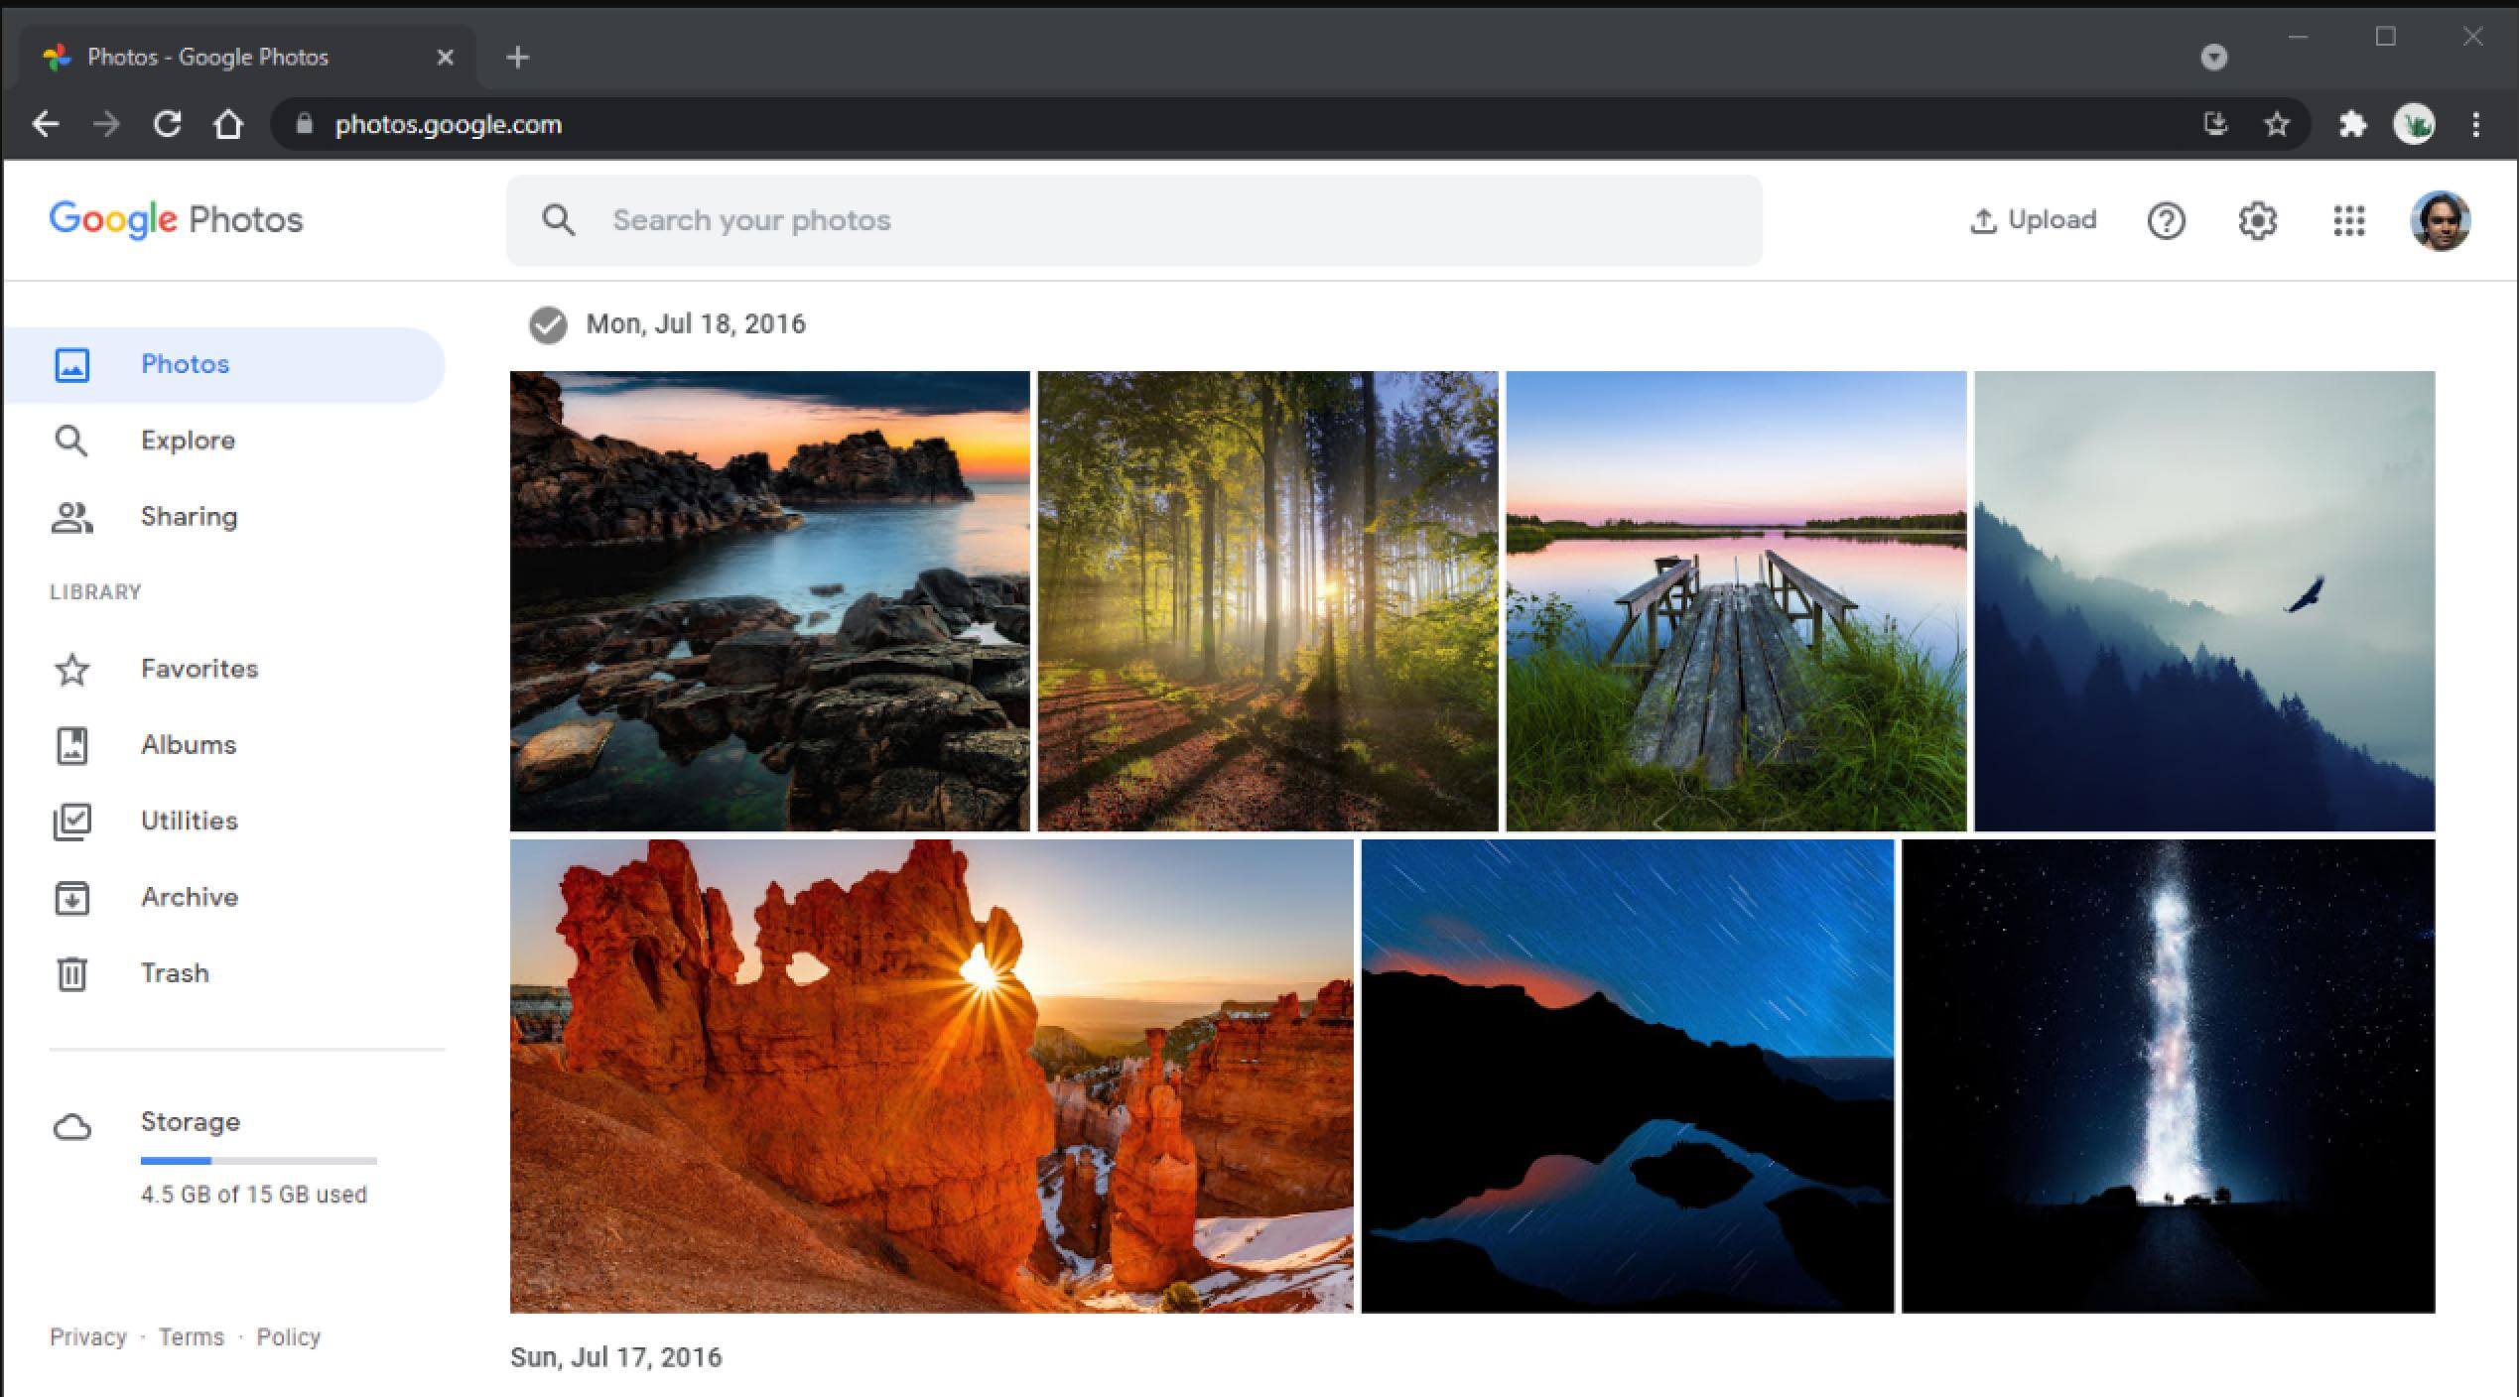Open Favorites in the library
Image resolution: width=2519 pixels, height=1397 pixels.
click(x=225, y=669)
